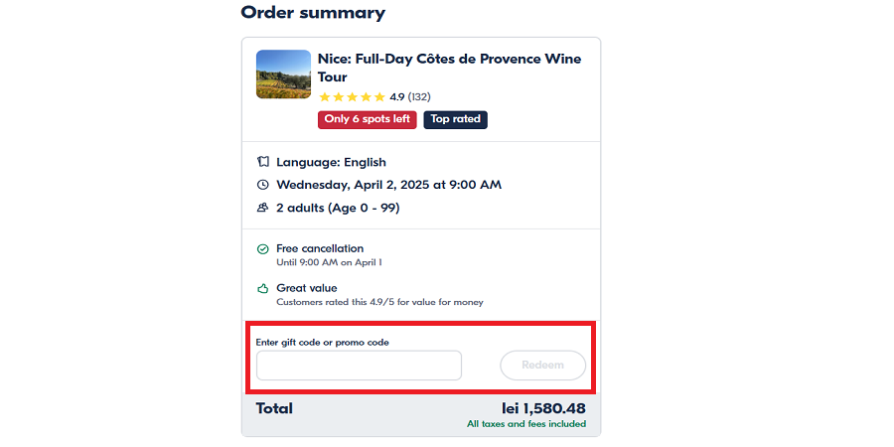The image size is (894, 447).
Task: Click the Wednesday, April 2, 2025 date text
Action: point(388,185)
